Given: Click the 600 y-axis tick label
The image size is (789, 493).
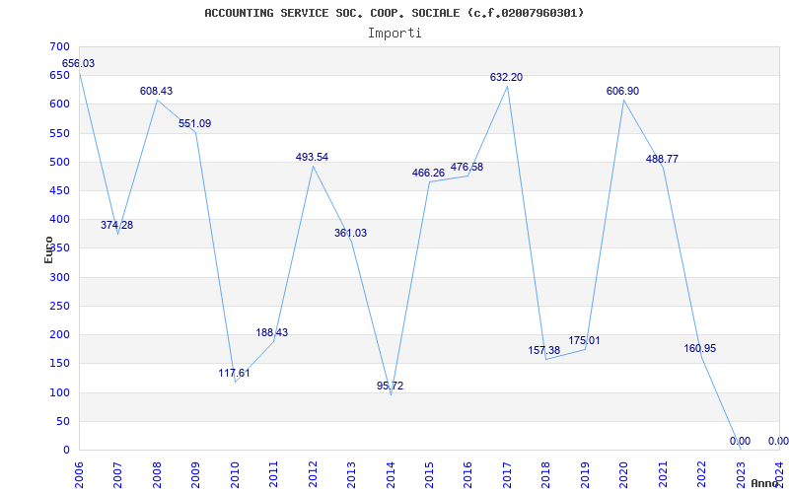Looking at the screenshot, I should 59,105.
